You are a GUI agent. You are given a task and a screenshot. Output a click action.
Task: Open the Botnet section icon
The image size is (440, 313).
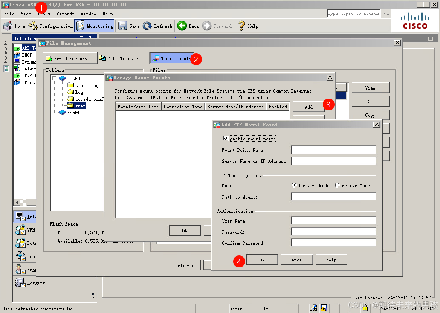20,243
